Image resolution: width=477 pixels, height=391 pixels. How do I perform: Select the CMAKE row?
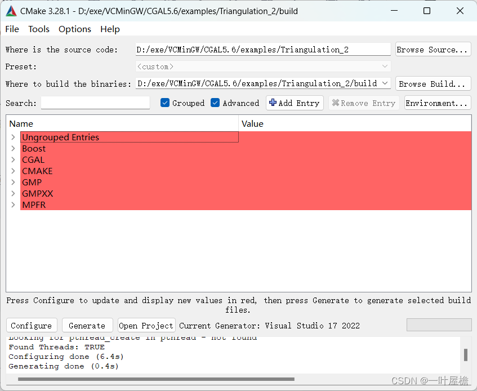point(246,171)
